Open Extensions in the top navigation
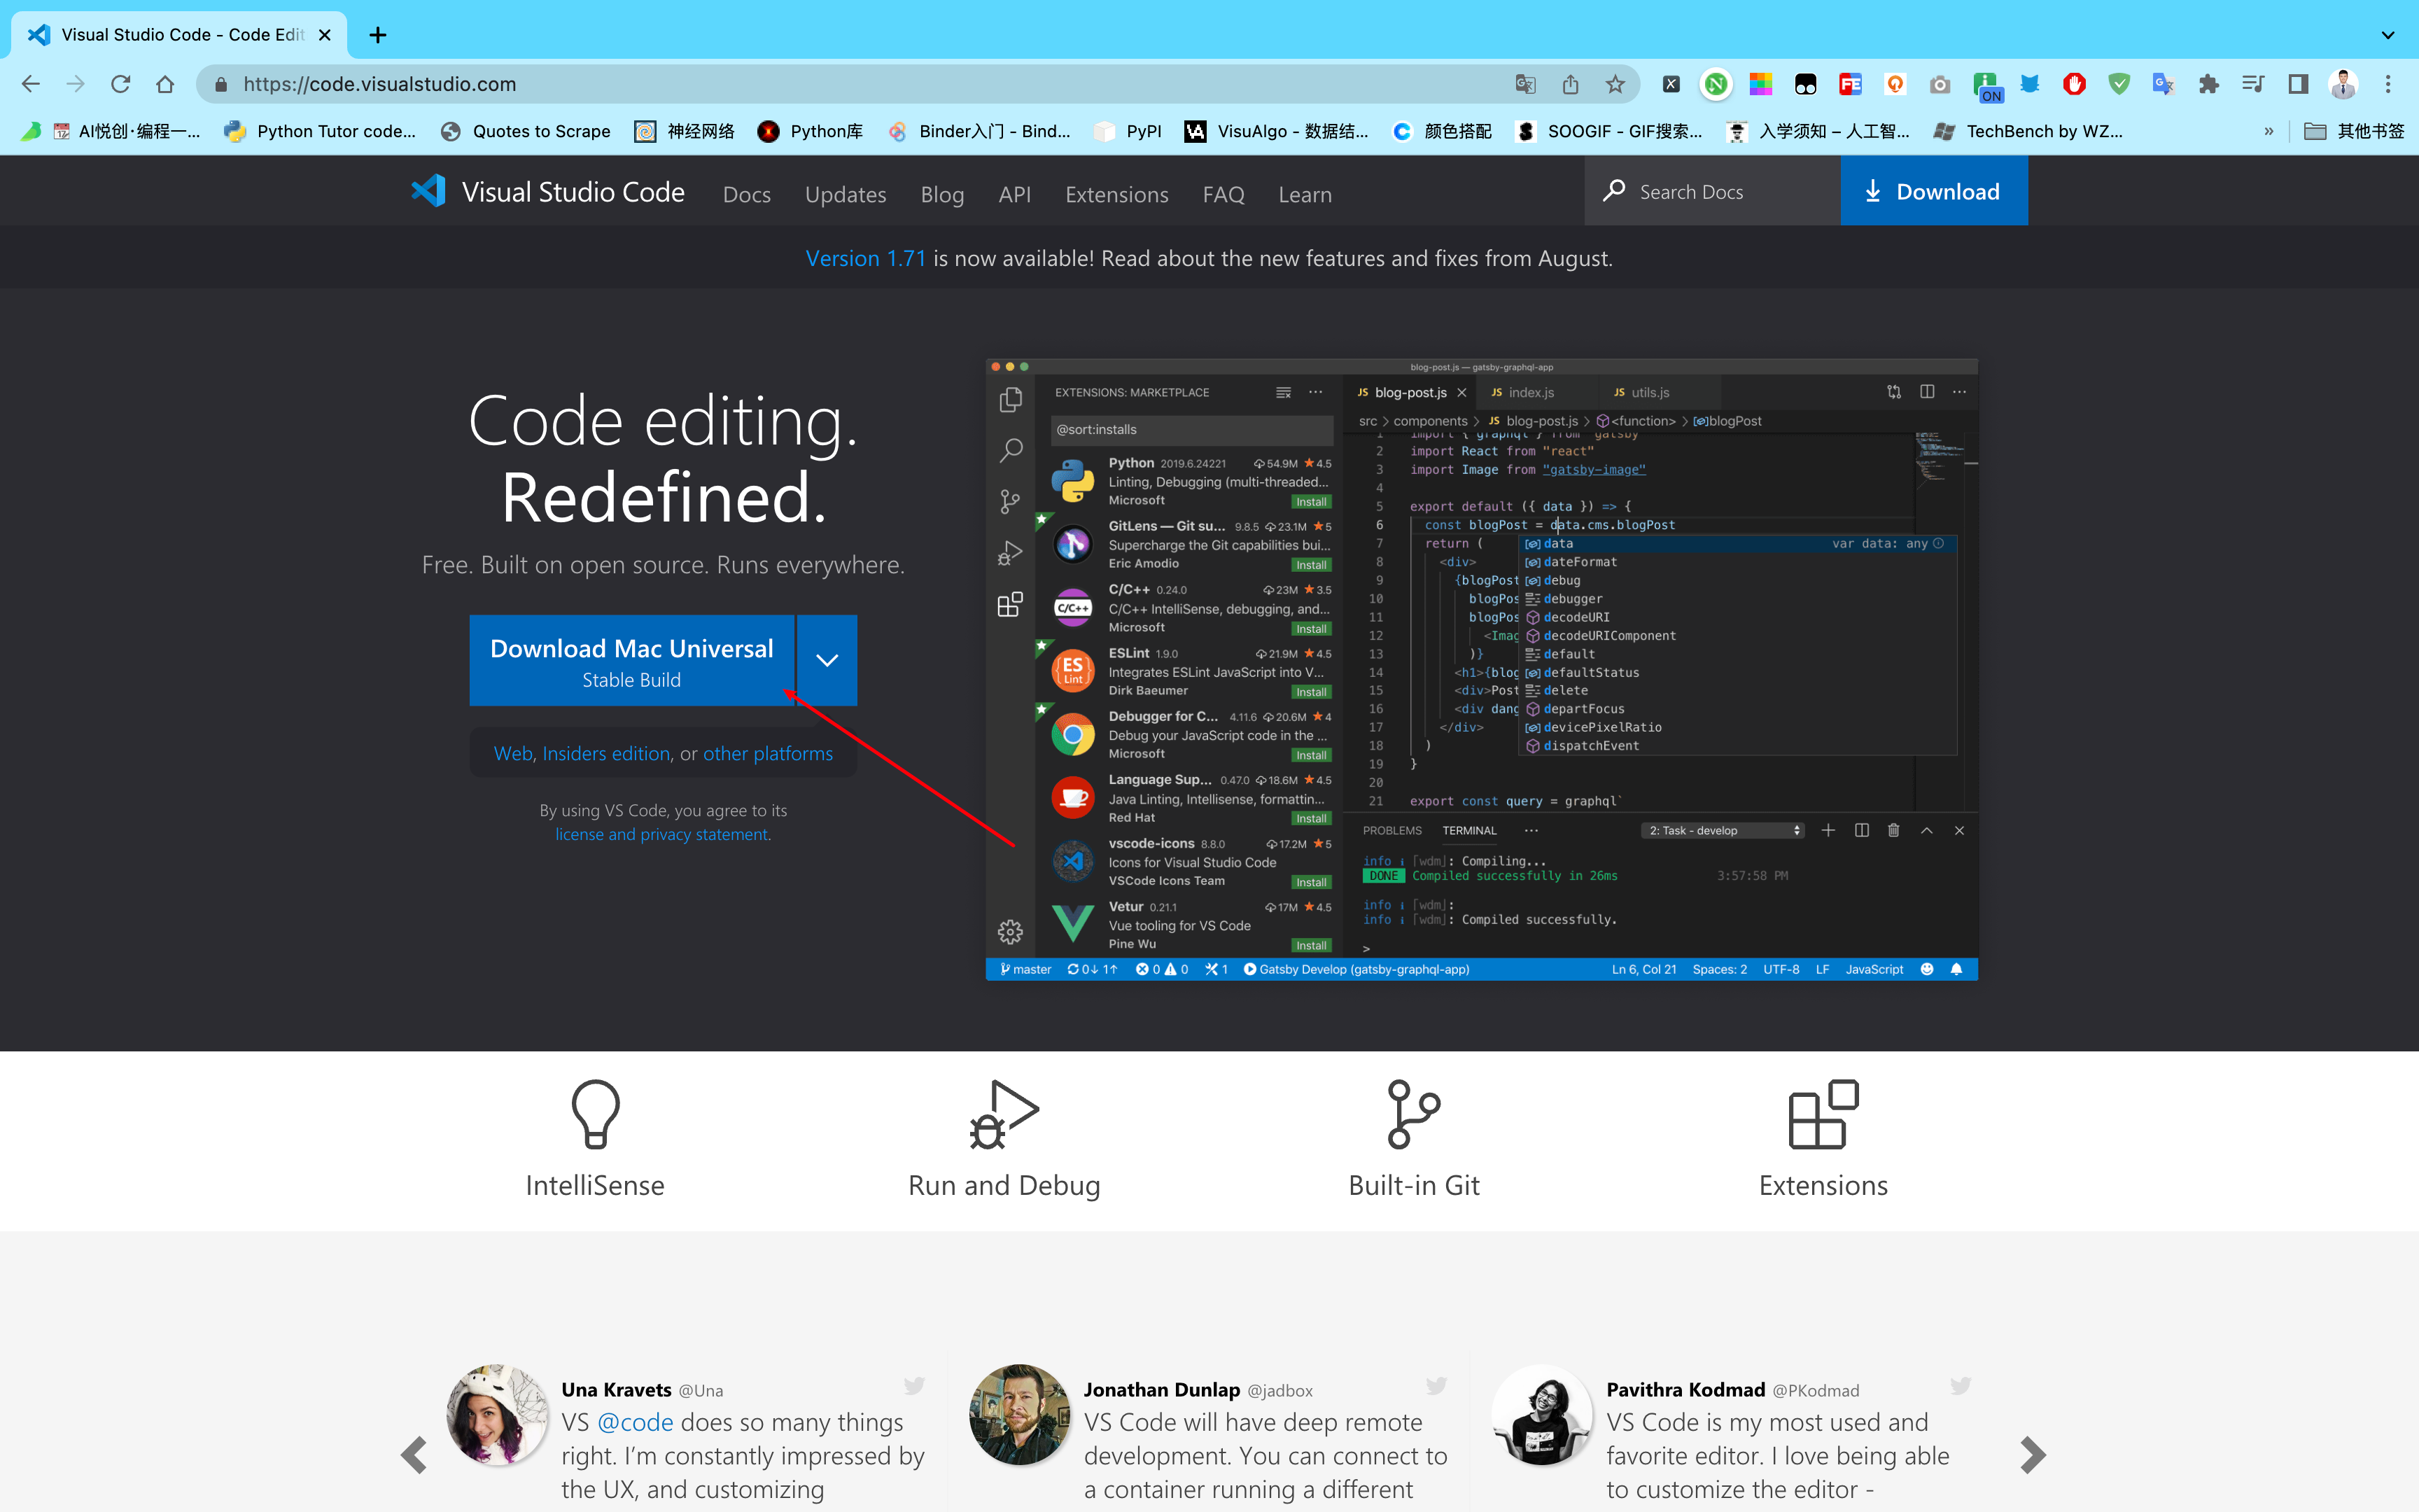Screen dimensions: 2419x1512 [x=1116, y=194]
